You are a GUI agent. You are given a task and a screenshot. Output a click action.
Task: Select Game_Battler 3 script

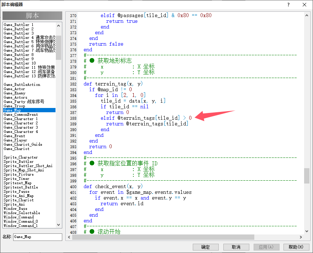(x=18, y=33)
